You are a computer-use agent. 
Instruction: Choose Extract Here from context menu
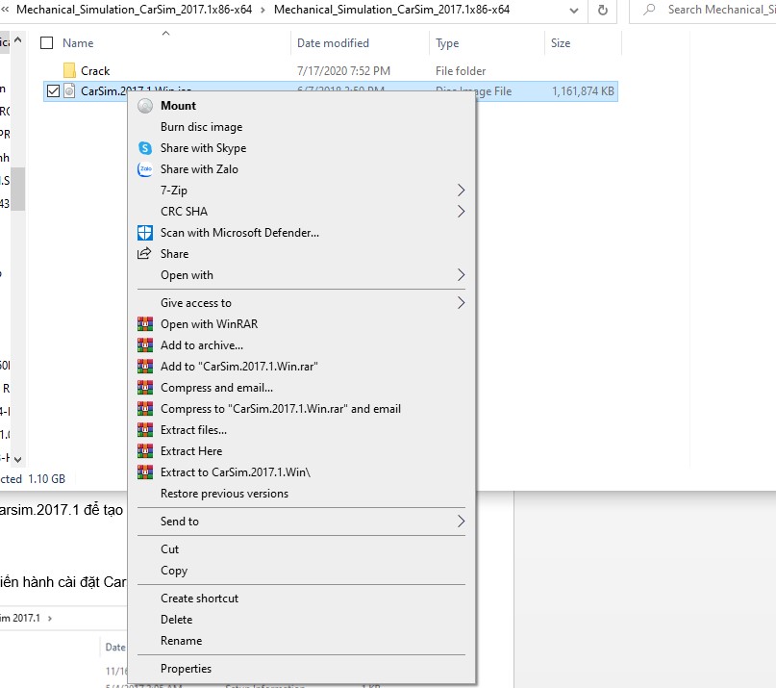tap(191, 451)
